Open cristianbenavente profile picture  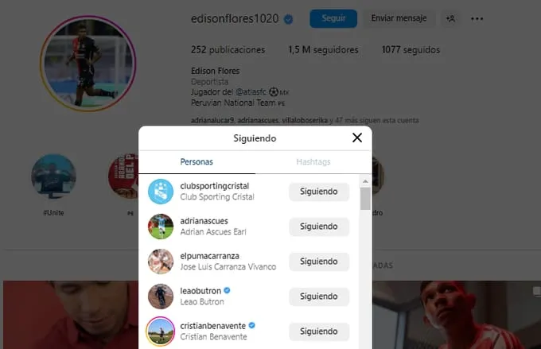coord(161,331)
